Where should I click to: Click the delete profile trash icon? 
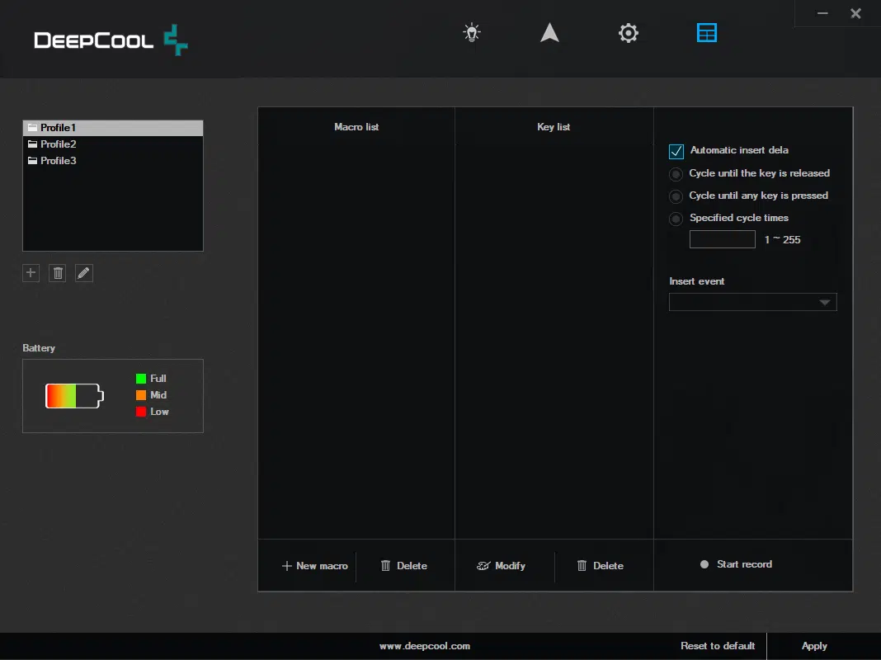(58, 273)
